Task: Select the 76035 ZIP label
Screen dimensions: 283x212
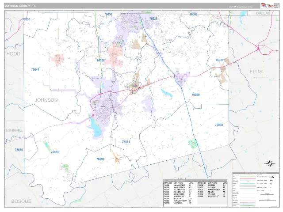Action: point(26,19)
